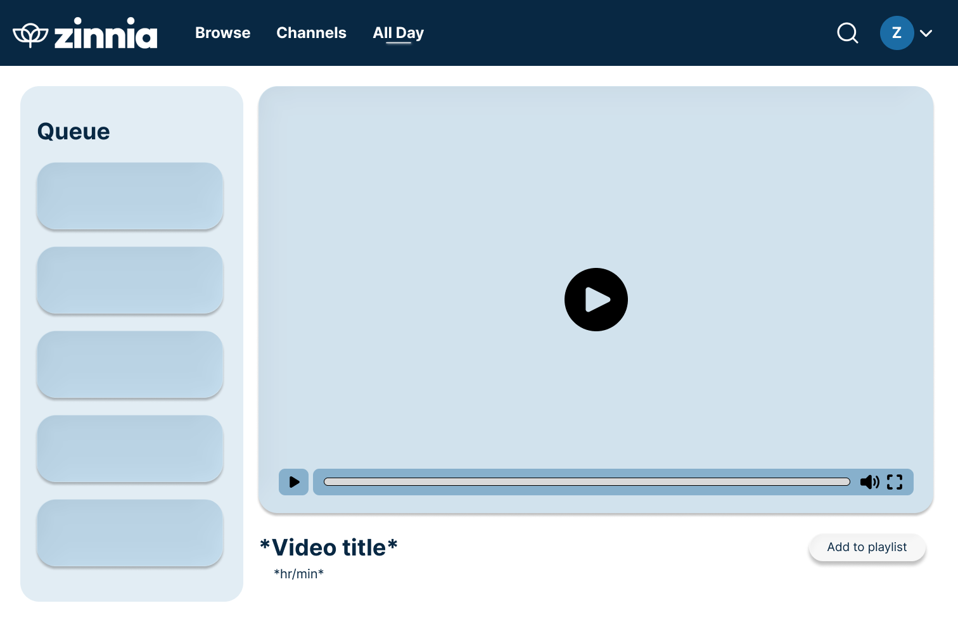Click the video progress bar track
This screenshot has width=958, height=622.
[x=586, y=482]
